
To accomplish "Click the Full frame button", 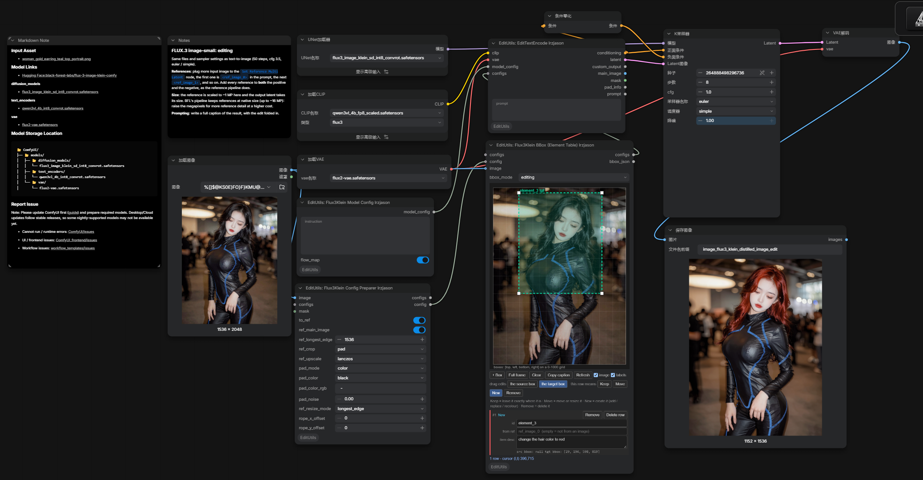I will tap(517, 375).
